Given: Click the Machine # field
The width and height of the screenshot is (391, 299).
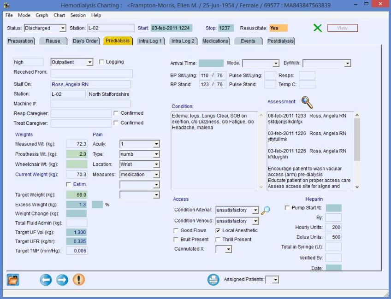Looking at the screenshot, I should [90, 104].
